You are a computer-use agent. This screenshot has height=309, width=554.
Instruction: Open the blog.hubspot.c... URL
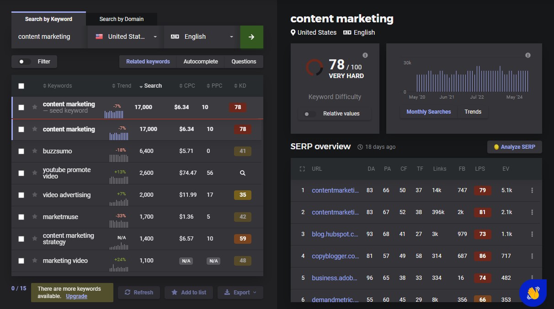[x=336, y=234]
